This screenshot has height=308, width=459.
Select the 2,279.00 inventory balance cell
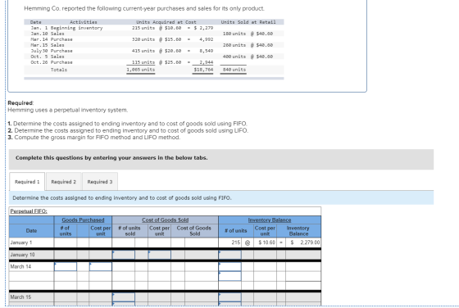303,242
